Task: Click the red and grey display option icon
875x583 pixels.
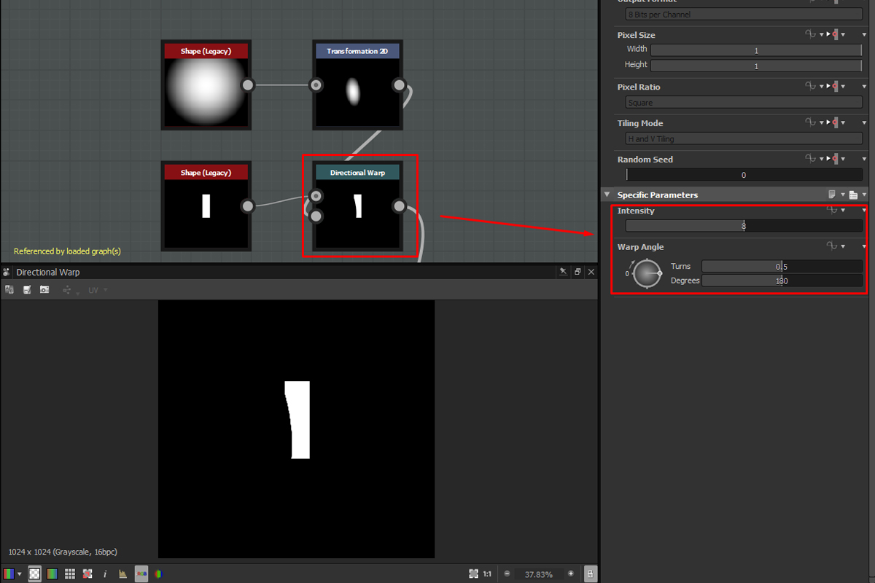Action: (x=87, y=574)
